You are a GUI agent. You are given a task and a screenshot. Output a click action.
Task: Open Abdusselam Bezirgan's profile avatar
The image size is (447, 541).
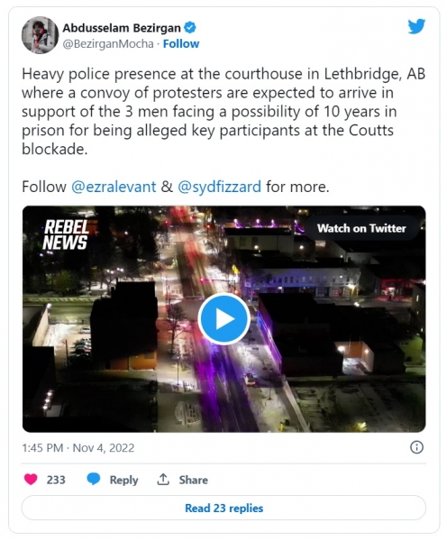[x=40, y=35]
